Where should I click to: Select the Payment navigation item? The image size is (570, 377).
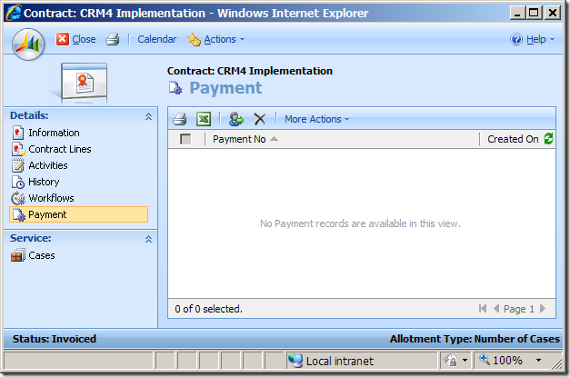78,214
